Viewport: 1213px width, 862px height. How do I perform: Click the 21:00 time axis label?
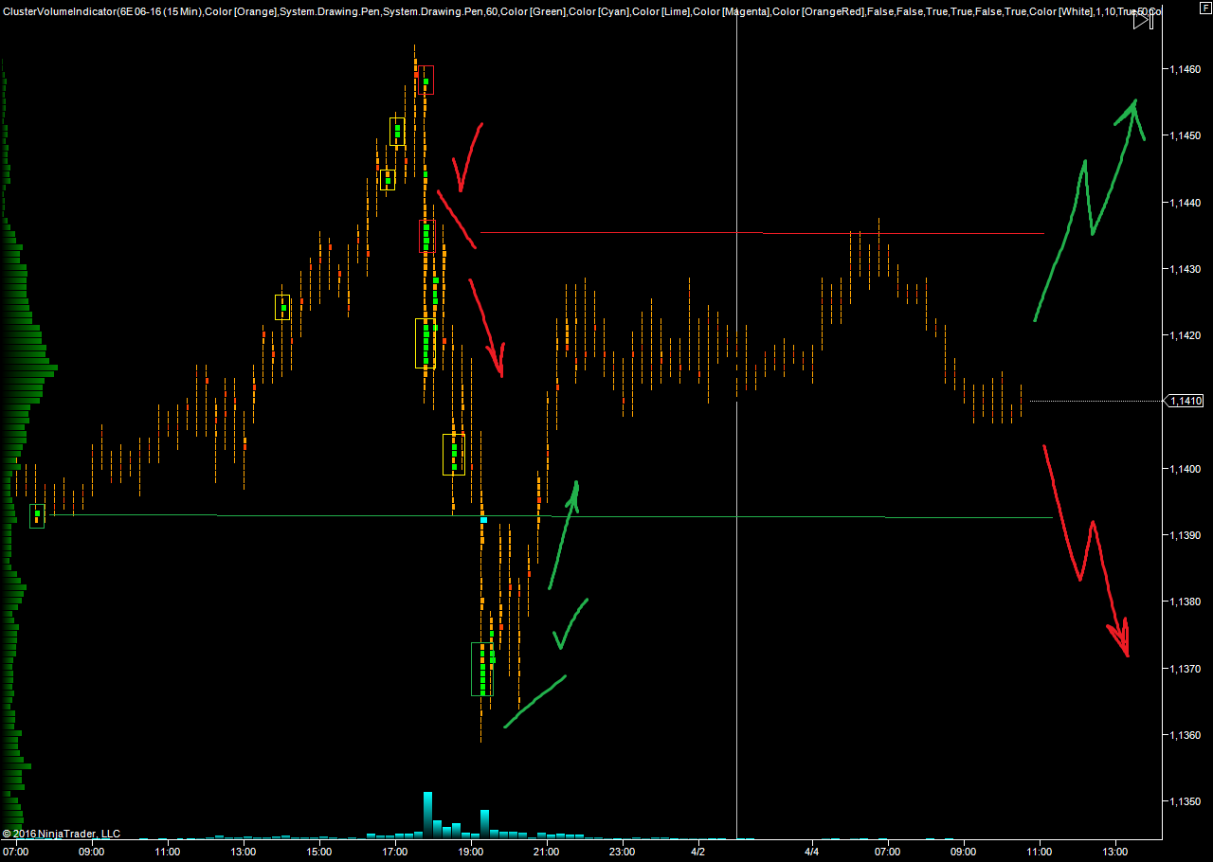(x=547, y=852)
